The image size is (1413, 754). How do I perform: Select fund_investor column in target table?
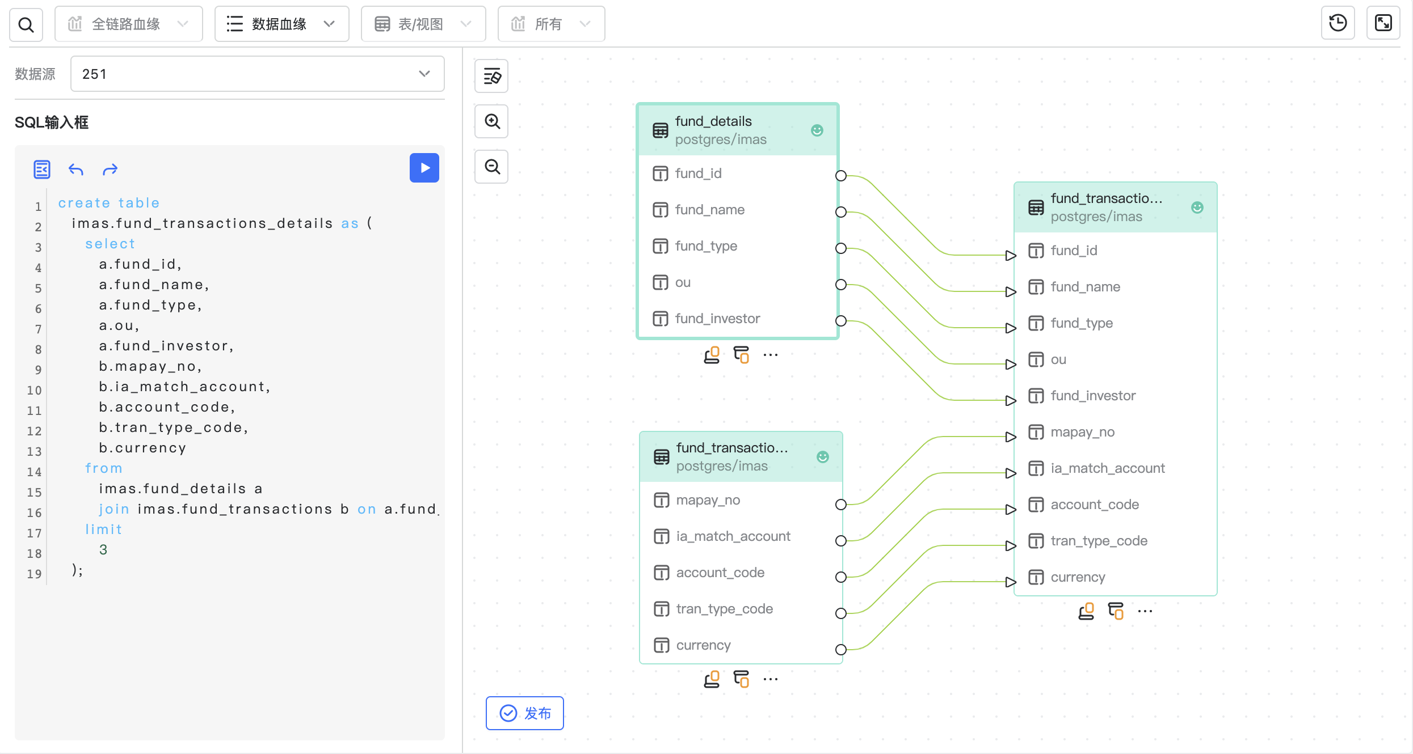point(1116,396)
